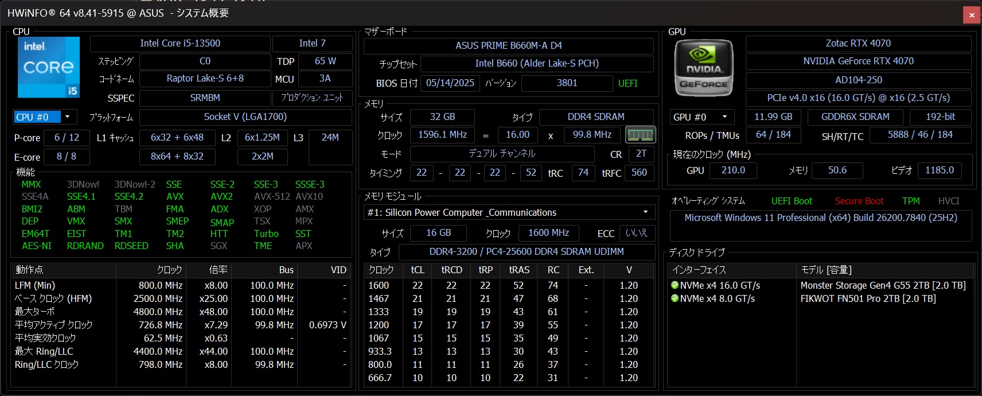Click green status icon for Monster Storage drive
This screenshot has height=396, width=982.
pyautogui.click(x=675, y=285)
